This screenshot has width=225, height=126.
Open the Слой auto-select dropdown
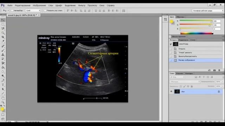coord(33,10)
